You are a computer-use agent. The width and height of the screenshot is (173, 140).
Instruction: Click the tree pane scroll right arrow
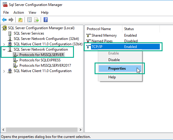pos(81,130)
